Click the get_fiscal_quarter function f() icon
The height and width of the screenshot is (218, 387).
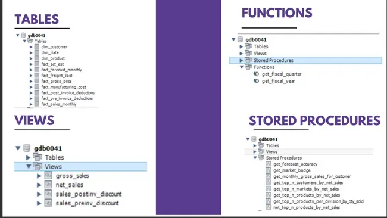[x=256, y=74]
